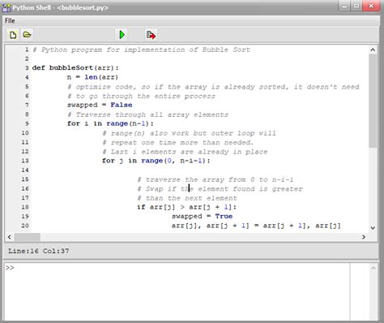Click the comment 'range(n) also work but outer loop will'

(189, 133)
